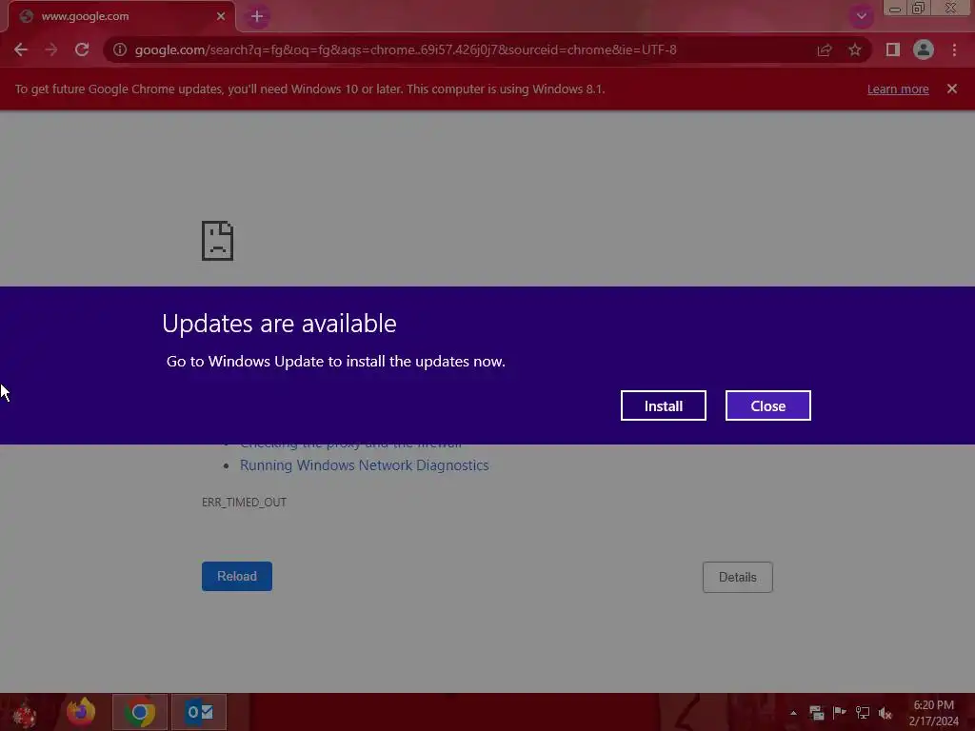Open Outlook from the taskbar
The image size is (975, 731).
[199, 712]
